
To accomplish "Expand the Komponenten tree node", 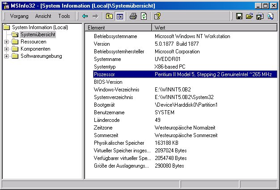I will [6, 49].
